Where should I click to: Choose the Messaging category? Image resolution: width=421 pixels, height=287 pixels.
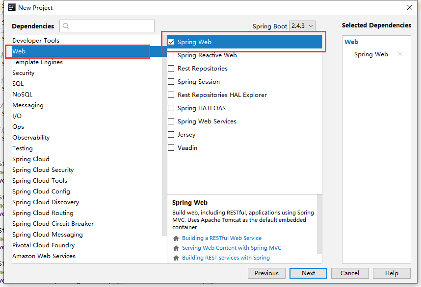(87, 105)
